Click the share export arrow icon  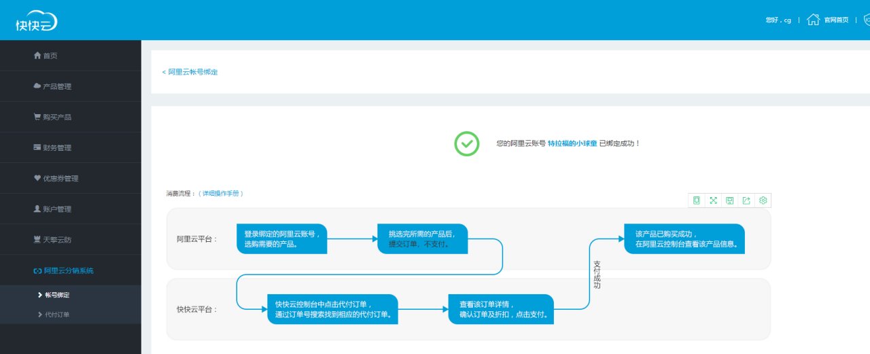[x=746, y=200]
